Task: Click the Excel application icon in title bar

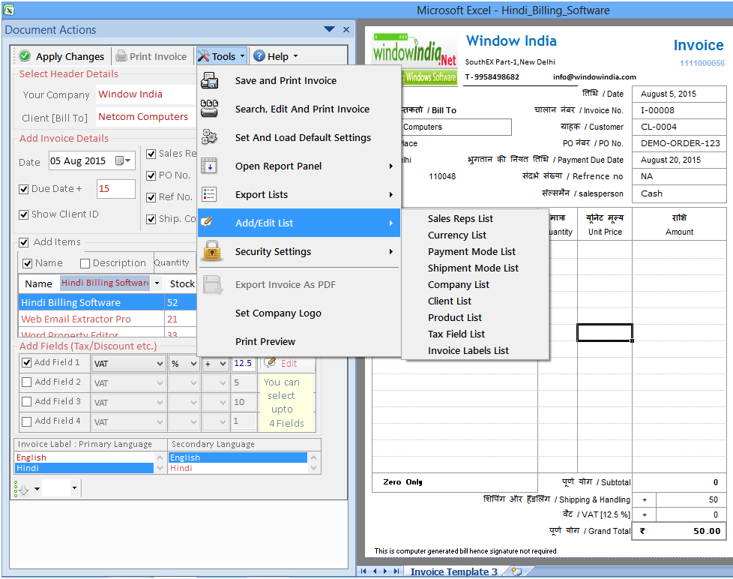Action: (x=8, y=9)
